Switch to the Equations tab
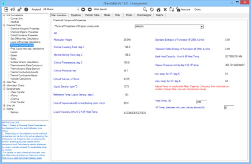 click(76, 15)
